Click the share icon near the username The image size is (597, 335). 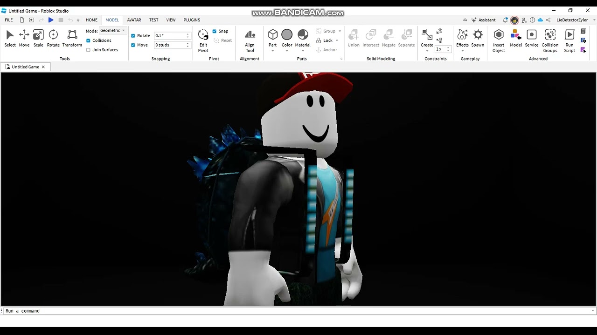click(x=548, y=20)
